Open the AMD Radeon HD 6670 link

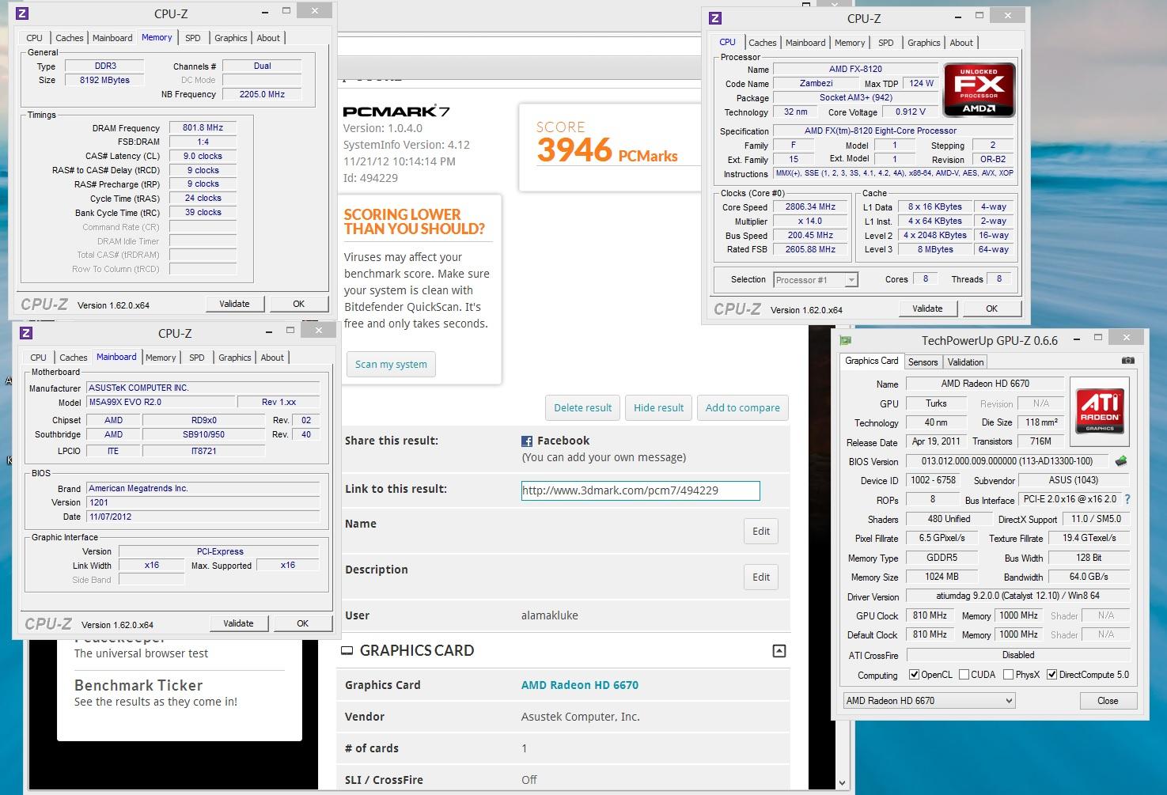point(580,685)
